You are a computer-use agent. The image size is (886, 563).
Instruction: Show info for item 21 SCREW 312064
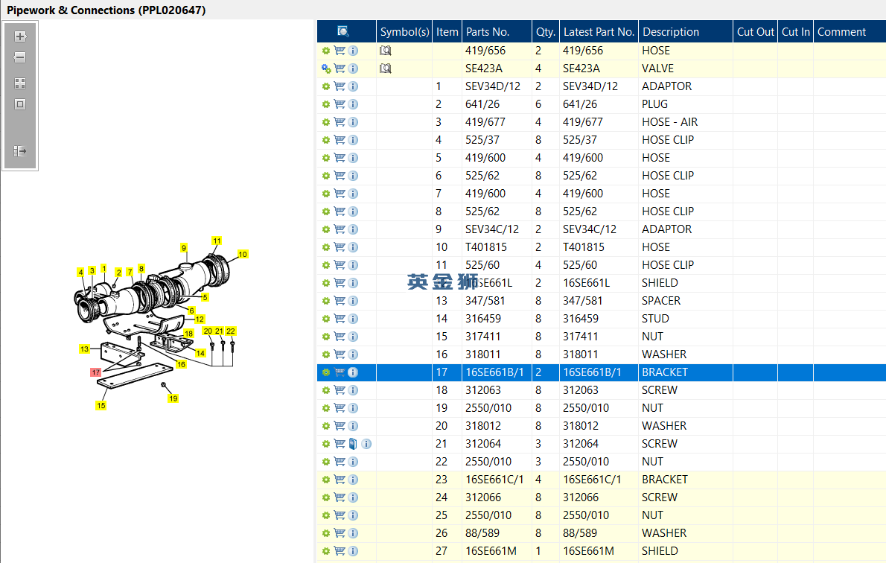coord(367,444)
